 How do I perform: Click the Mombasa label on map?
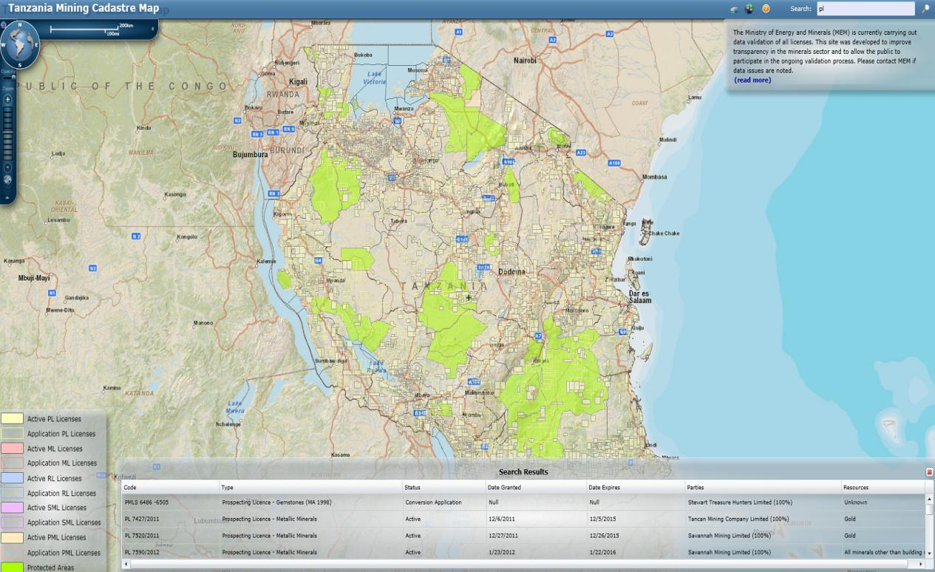pyautogui.click(x=655, y=177)
